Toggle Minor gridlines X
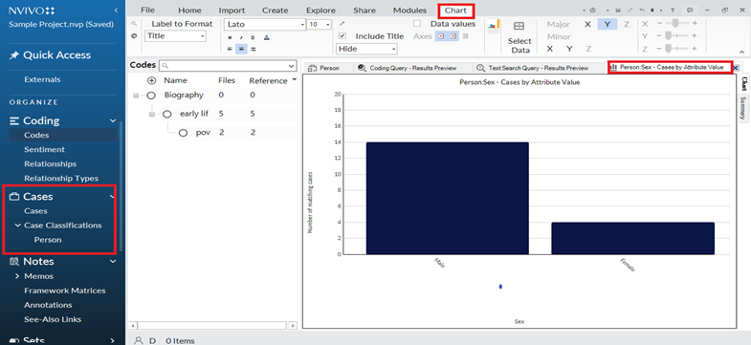This screenshot has width=751, height=345. click(550, 49)
